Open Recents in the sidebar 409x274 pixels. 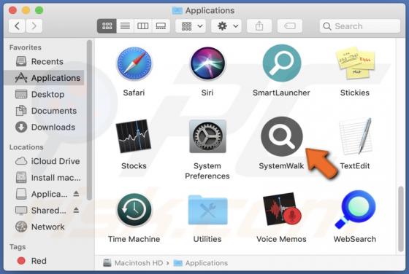[44, 62]
